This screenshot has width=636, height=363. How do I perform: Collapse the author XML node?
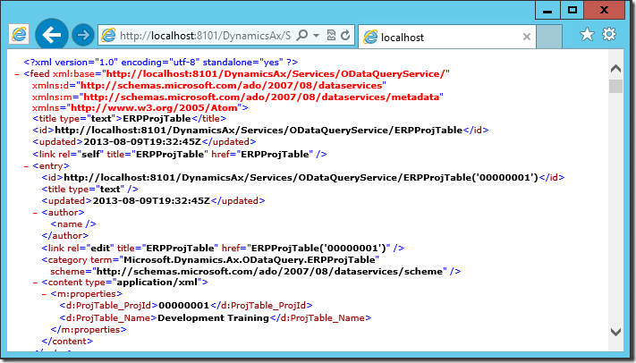pyautogui.click(x=35, y=213)
